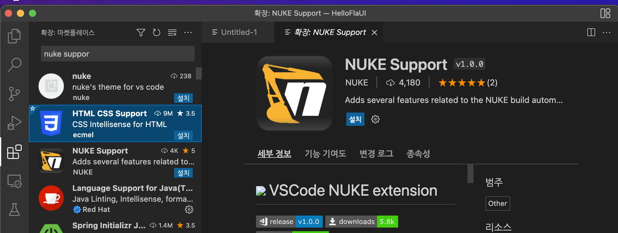Open gear settings beside NUKE Support install button
The width and height of the screenshot is (618, 233).
pyautogui.click(x=376, y=119)
